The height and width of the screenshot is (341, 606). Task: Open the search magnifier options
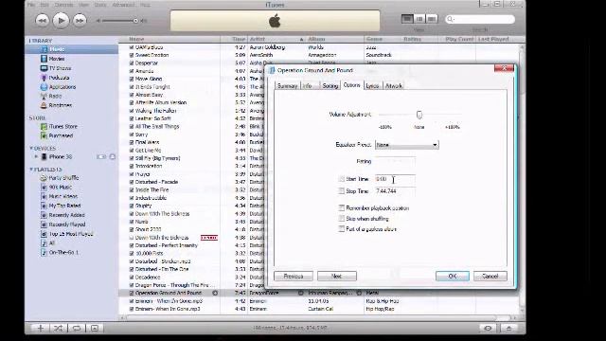pos(451,19)
